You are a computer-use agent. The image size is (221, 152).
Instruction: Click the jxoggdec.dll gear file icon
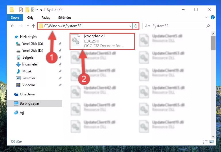76,41
